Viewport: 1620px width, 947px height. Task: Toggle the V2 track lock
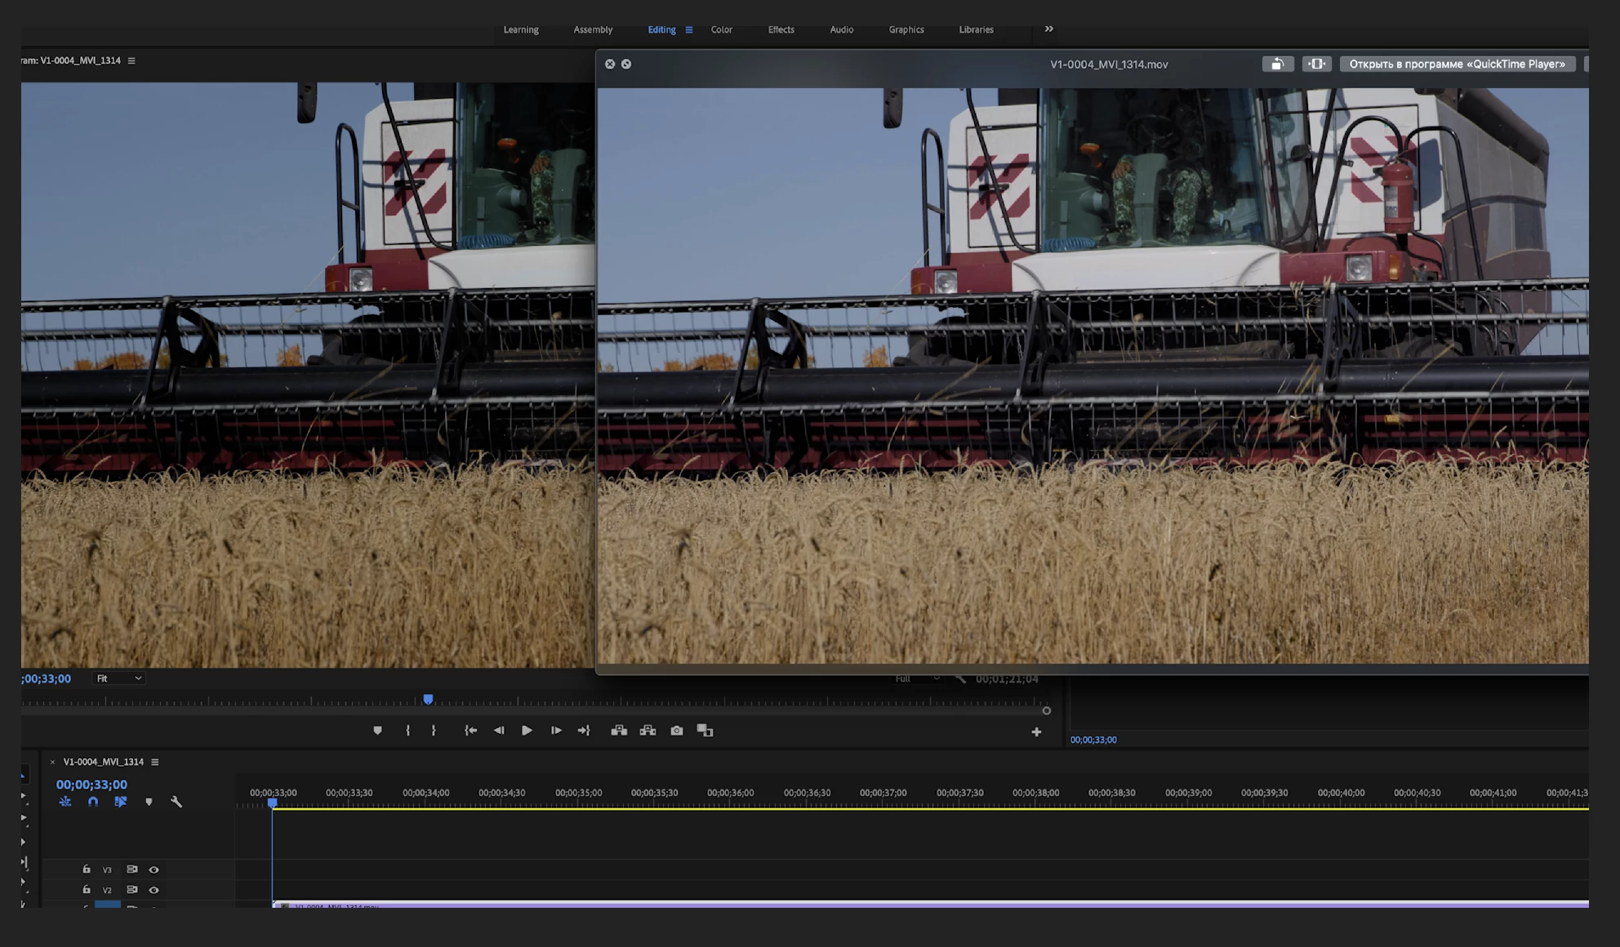87,890
